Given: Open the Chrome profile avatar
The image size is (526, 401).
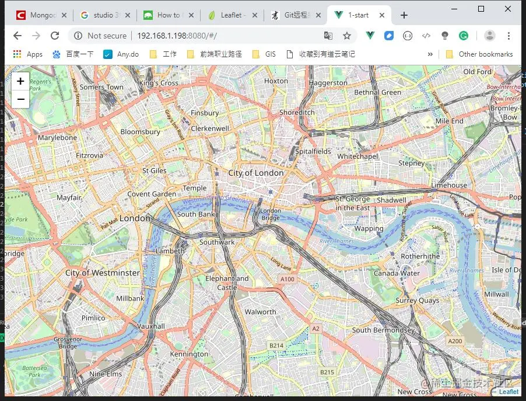Looking at the screenshot, I should pyautogui.click(x=490, y=36).
